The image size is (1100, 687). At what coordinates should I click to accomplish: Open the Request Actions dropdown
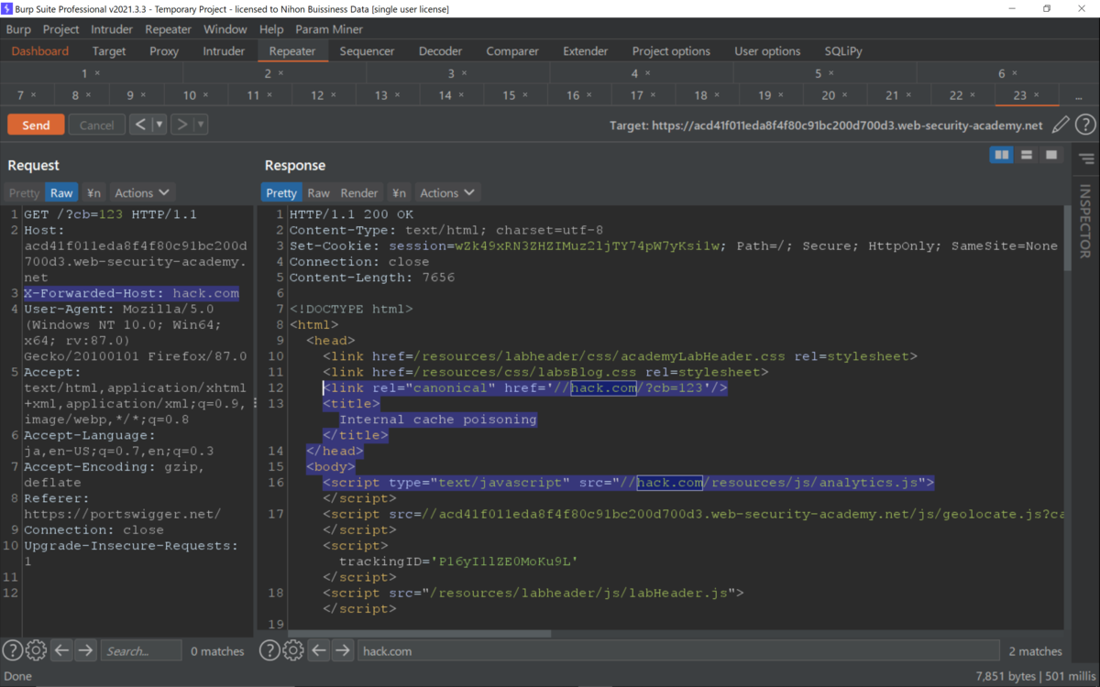point(142,192)
